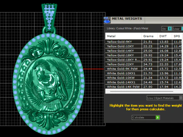
Task: Click the SPG value for Yellow Gold:22KY
Action: [x=178, y=64]
